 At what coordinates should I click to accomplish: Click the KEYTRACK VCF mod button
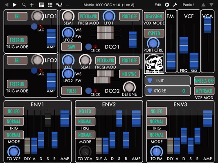pos(204,91)
